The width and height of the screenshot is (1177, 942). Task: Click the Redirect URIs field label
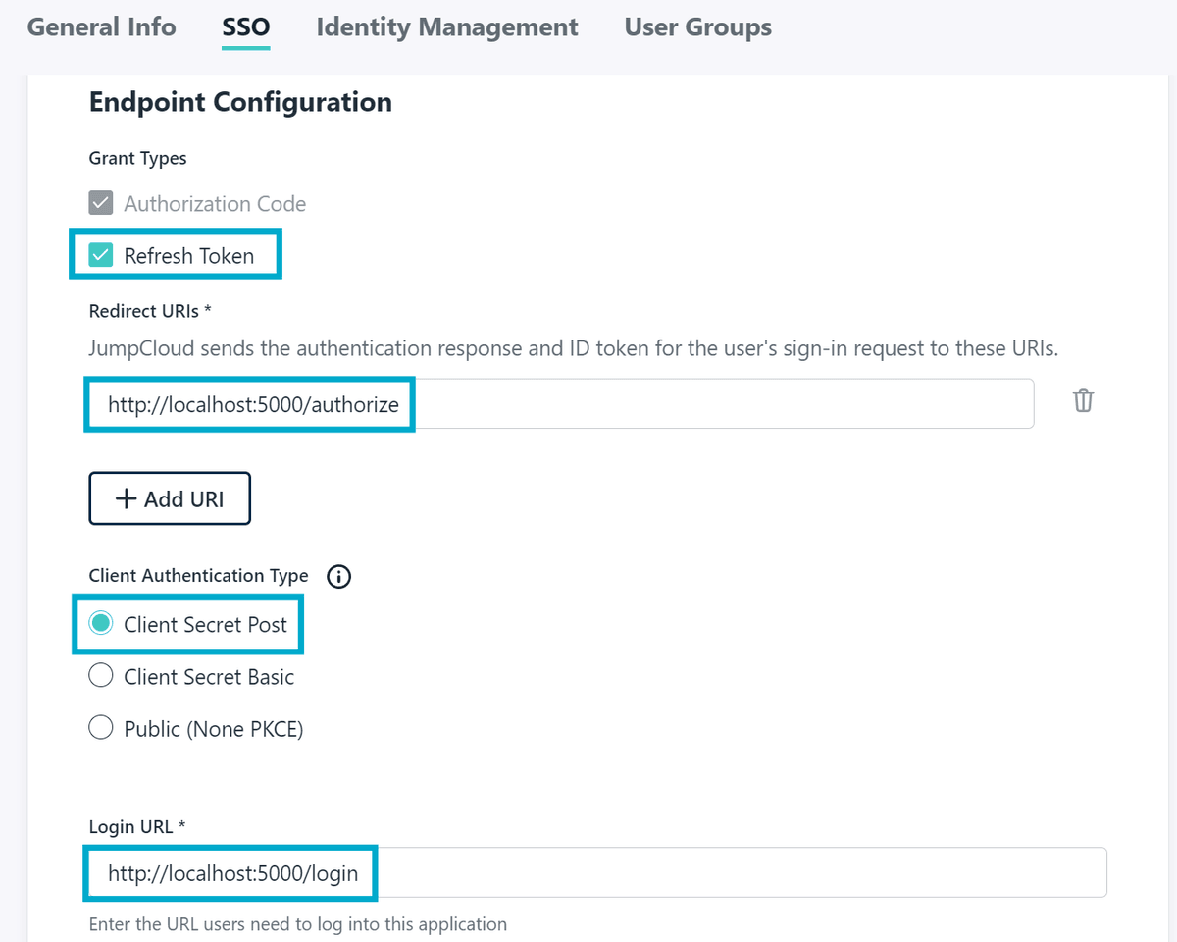[149, 311]
